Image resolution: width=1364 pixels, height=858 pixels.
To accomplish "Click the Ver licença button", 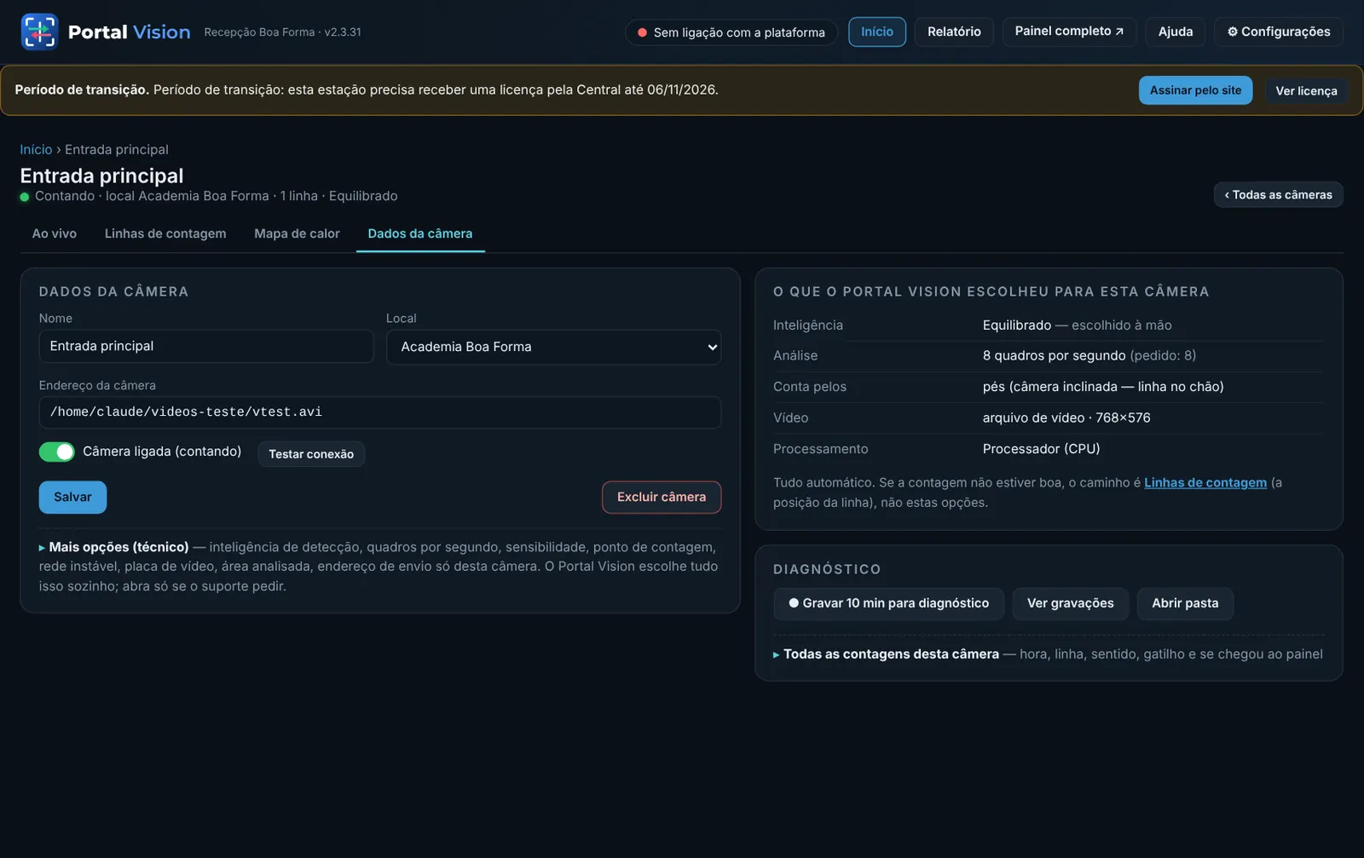I will (1306, 90).
